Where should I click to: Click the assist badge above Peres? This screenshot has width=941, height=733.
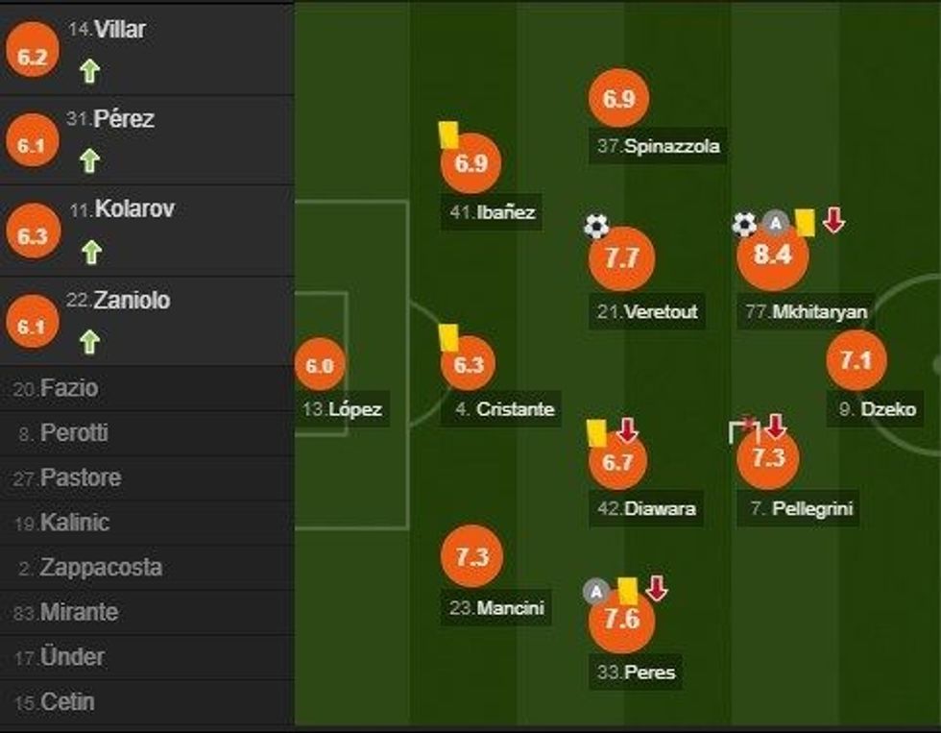595,592
